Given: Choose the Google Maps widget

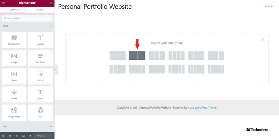Looking at the screenshot, I should 14,113.
